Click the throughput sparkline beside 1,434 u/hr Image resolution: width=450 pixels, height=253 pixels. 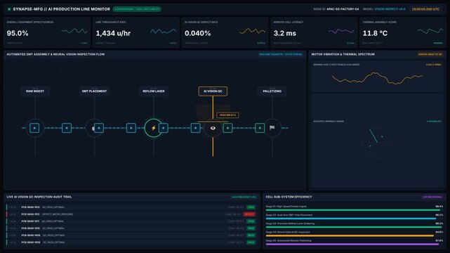click(x=164, y=31)
